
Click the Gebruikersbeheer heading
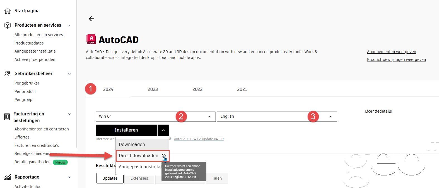(33, 74)
